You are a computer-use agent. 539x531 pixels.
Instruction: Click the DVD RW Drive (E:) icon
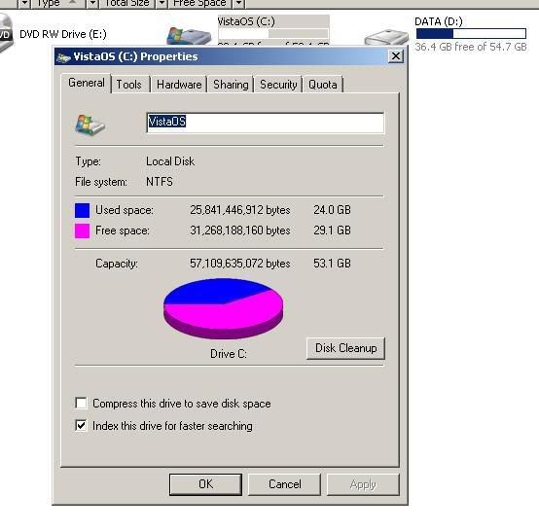[x=6, y=33]
